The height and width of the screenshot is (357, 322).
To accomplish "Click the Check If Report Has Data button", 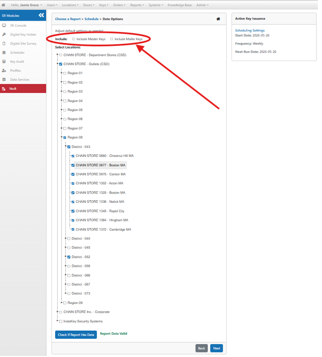I will point(76,335).
